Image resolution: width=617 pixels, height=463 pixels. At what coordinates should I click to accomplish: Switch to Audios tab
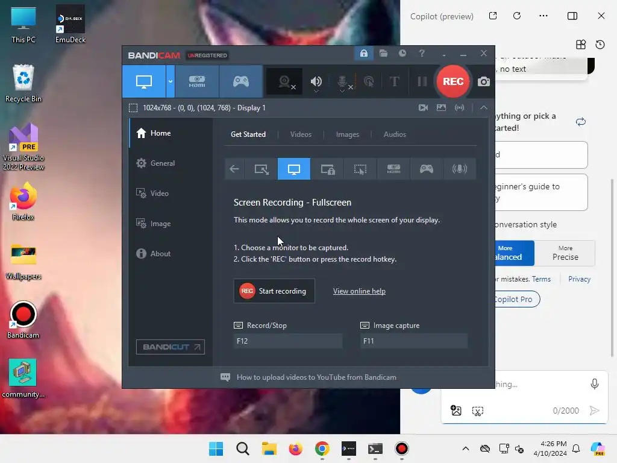coord(395,134)
